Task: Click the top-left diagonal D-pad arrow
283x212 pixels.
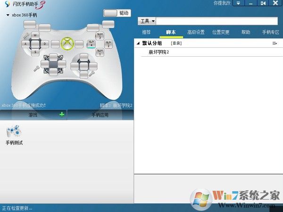Action: [46, 58]
